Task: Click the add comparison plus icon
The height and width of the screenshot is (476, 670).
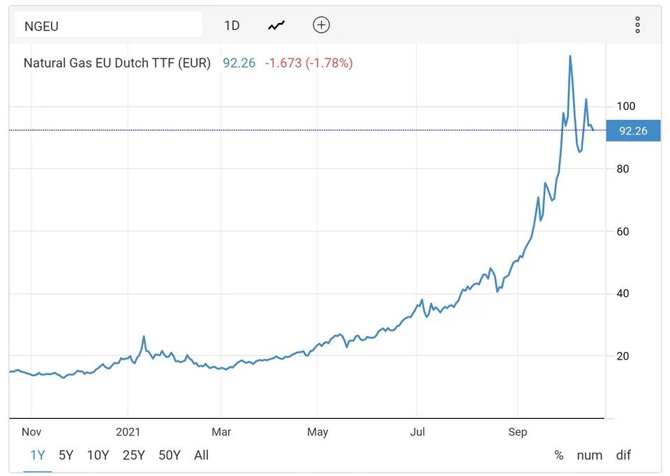Action: click(x=321, y=25)
